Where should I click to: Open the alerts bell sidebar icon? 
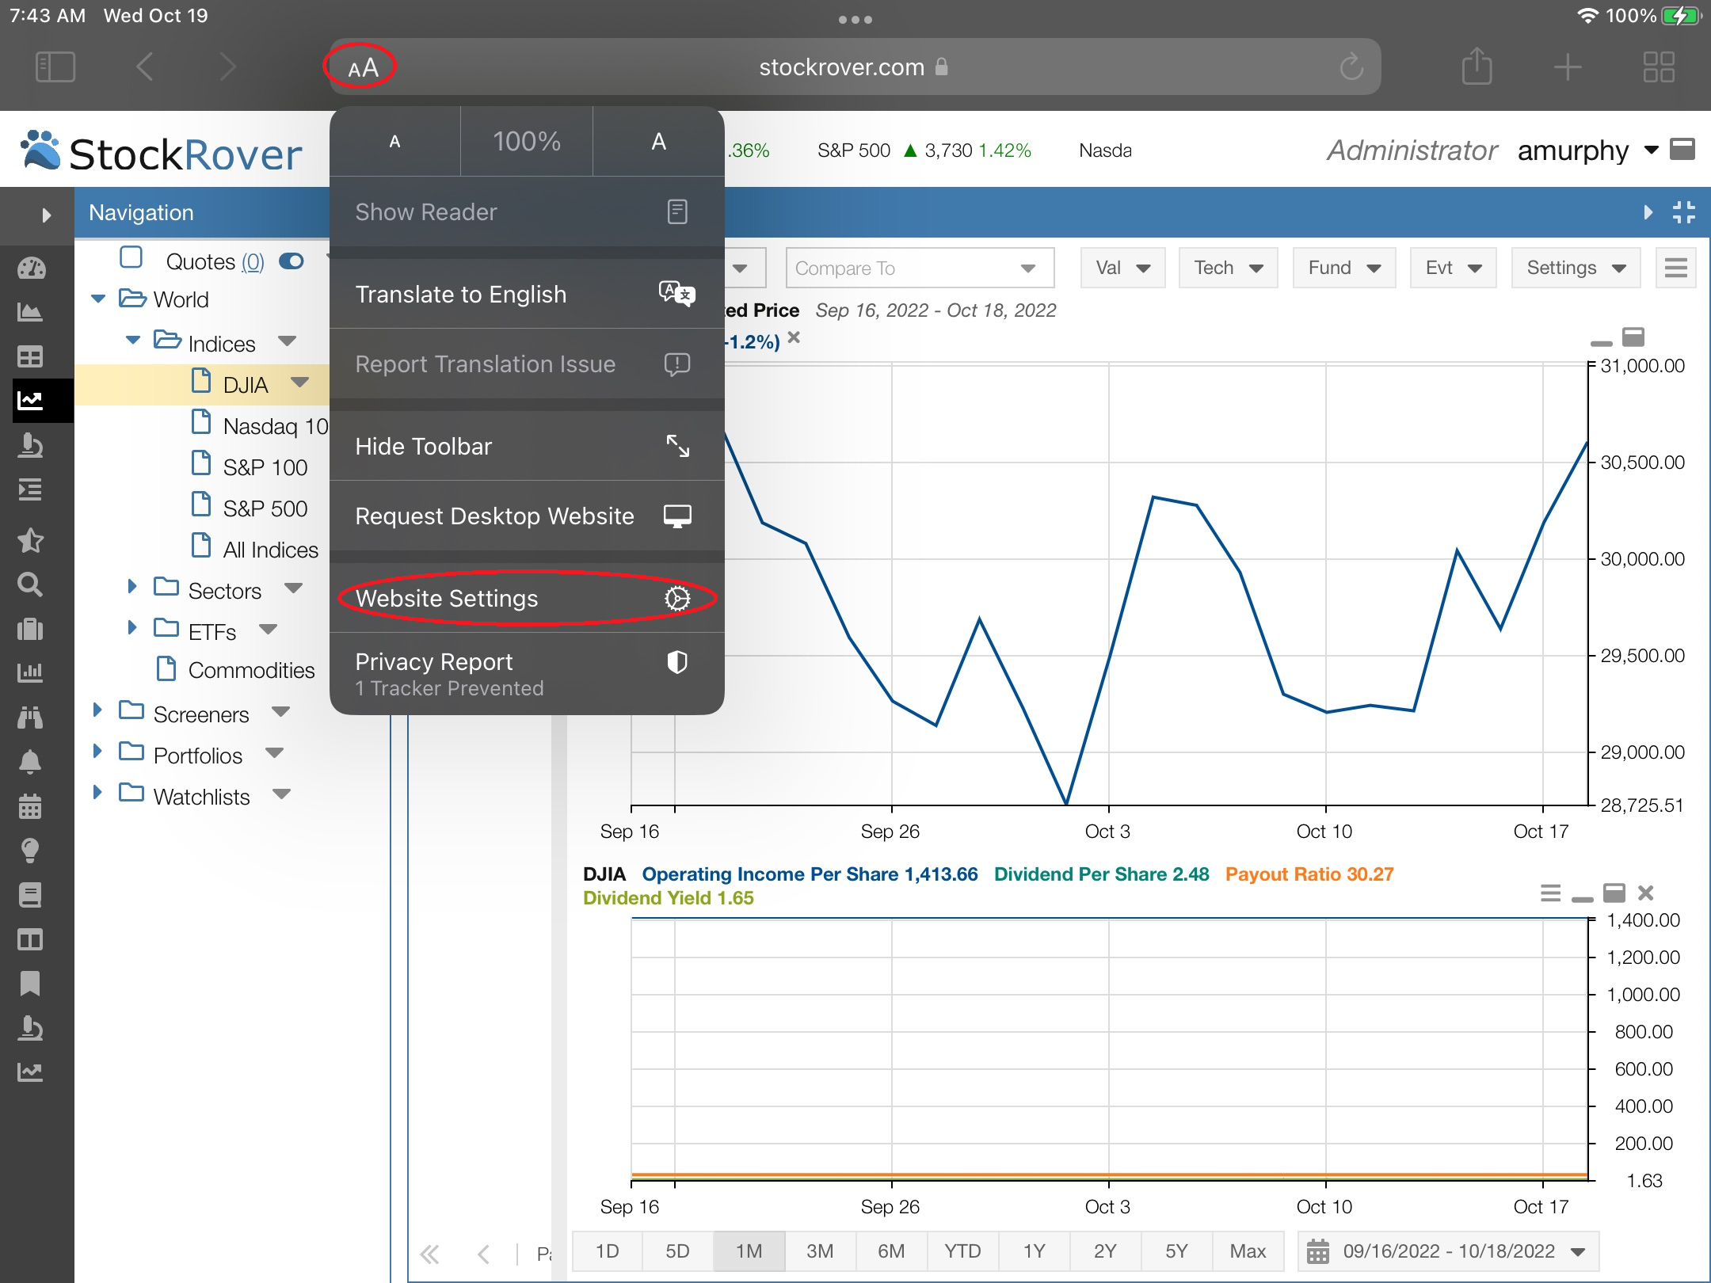click(x=31, y=762)
